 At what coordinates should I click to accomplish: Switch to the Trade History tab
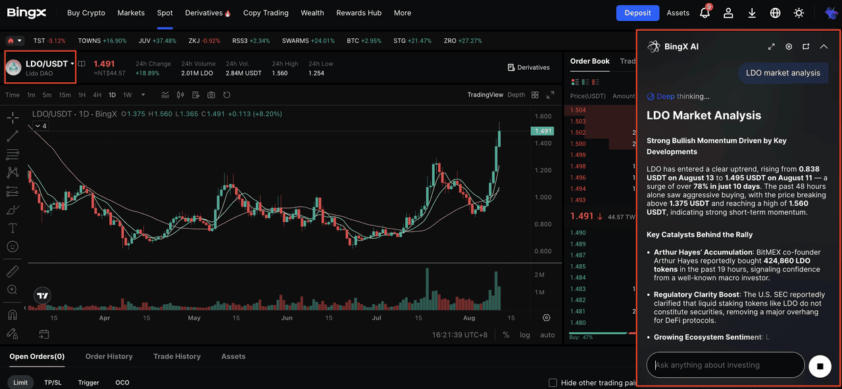pos(177,356)
